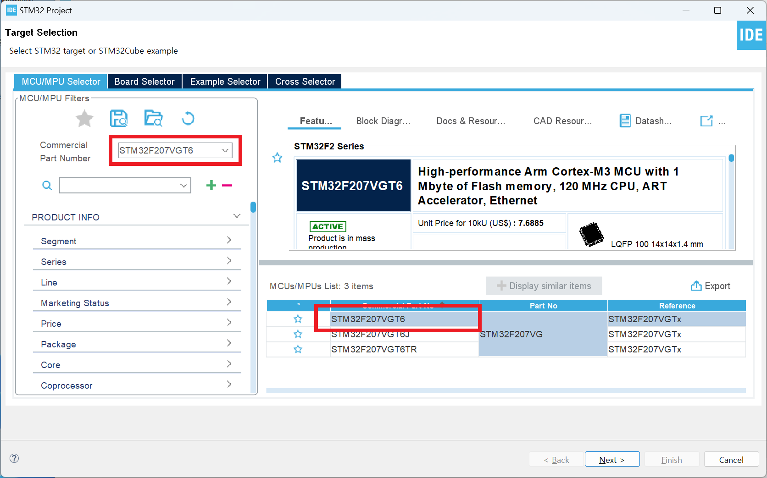
Task: Toggle the favorite star for the STM32F207VGT6J row
Action: (298, 334)
